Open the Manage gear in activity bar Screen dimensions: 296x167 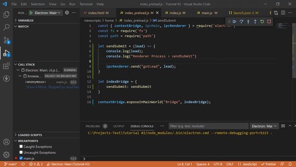coord(6,154)
